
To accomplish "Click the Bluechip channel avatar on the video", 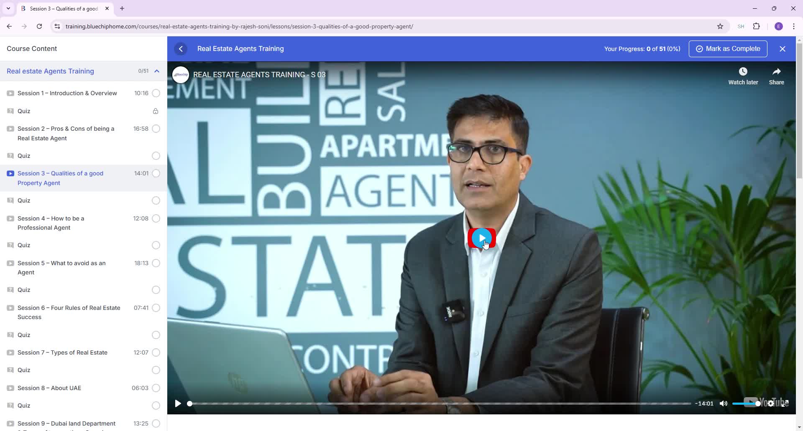I will coord(180,75).
